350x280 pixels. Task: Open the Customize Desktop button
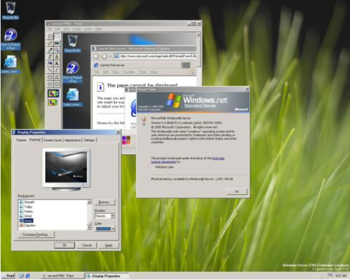tap(36, 234)
